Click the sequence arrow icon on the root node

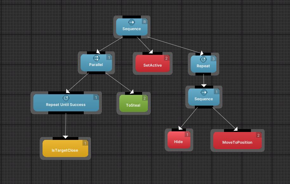(x=132, y=22)
